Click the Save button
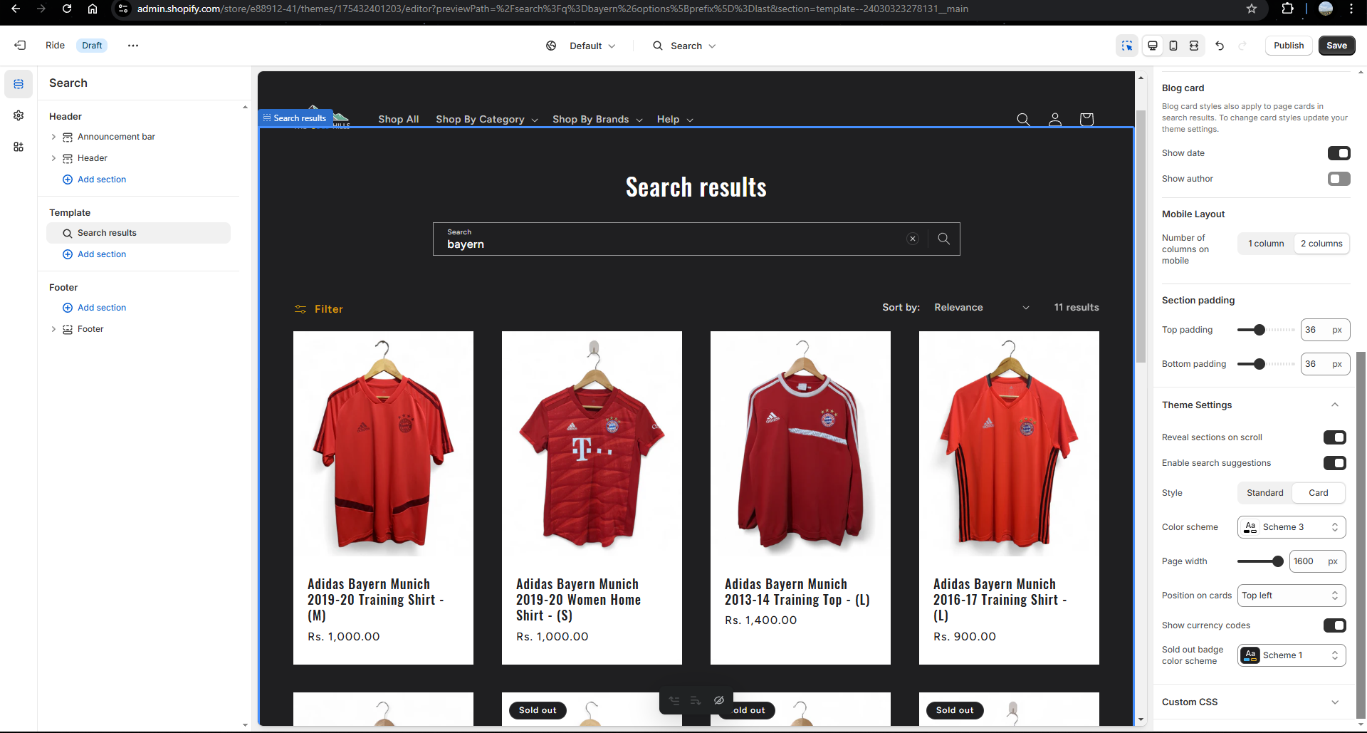 pyautogui.click(x=1336, y=46)
